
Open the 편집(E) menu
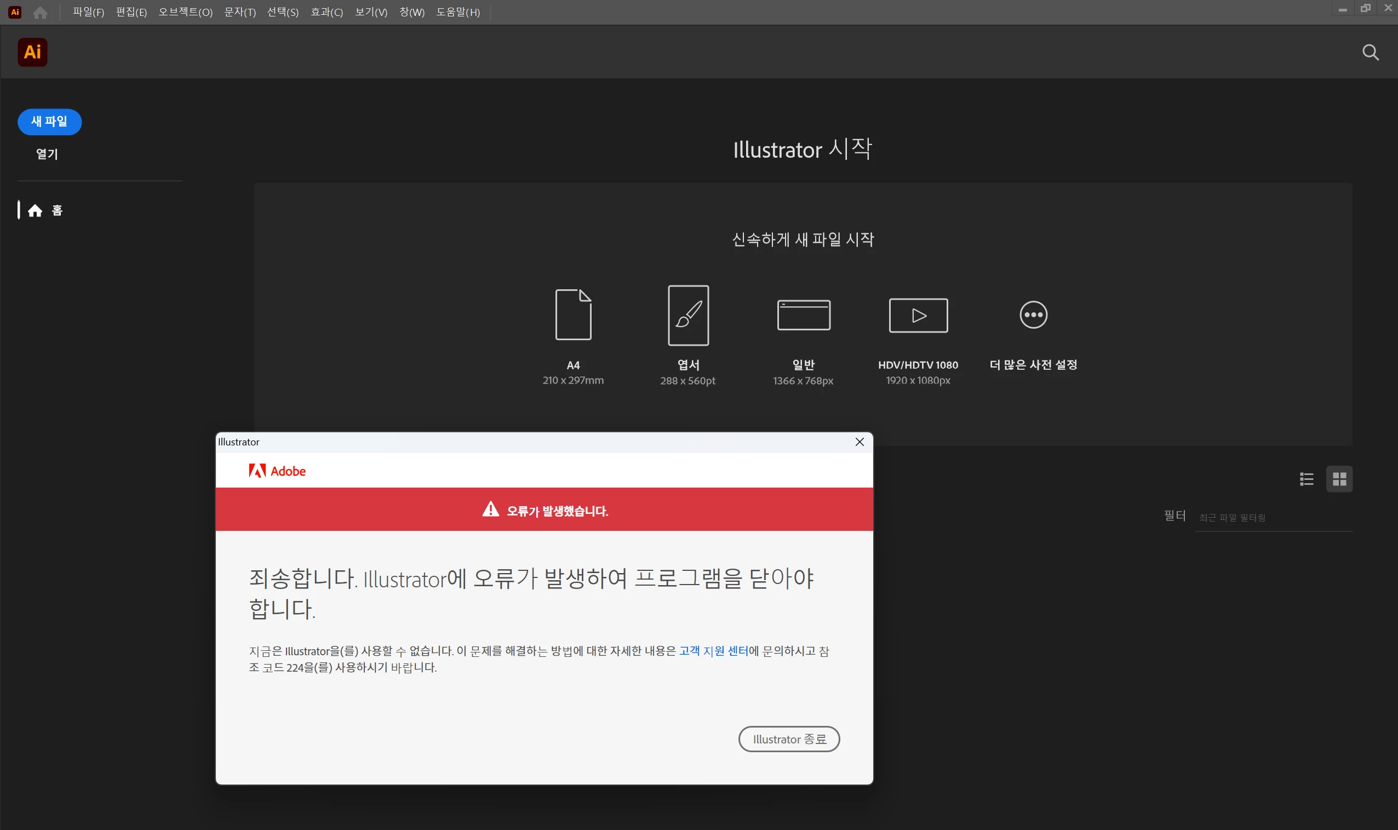pos(131,12)
